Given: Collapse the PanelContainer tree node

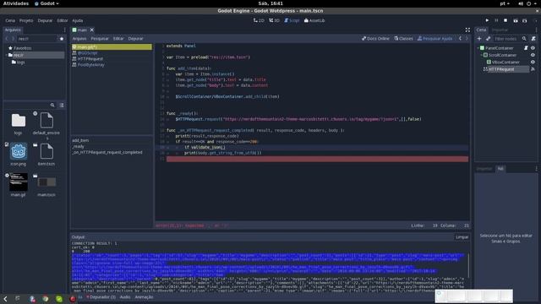Looking at the screenshot, I should point(478,48).
